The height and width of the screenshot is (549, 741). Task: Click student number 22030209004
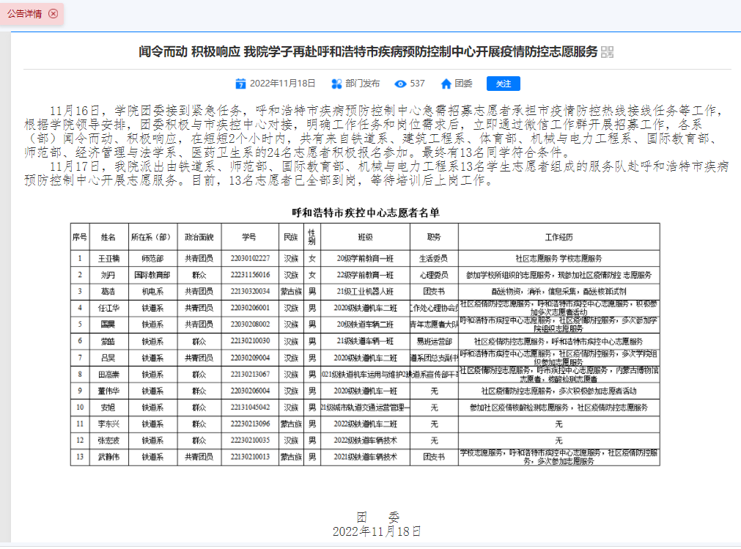(x=250, y=358)
